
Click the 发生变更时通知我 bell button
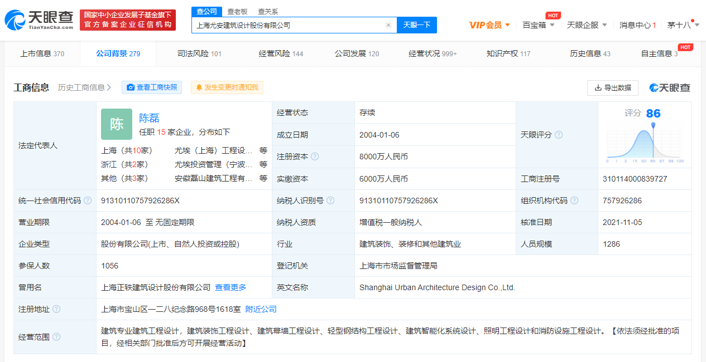(227, 87)
